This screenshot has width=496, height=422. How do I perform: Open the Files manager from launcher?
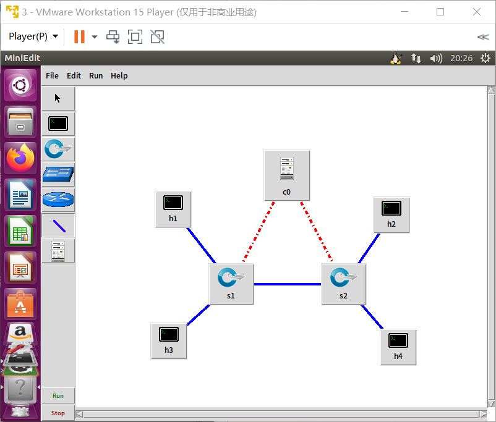coord(20,122)
